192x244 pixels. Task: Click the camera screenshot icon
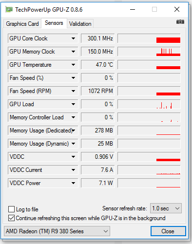click(180, 21)
